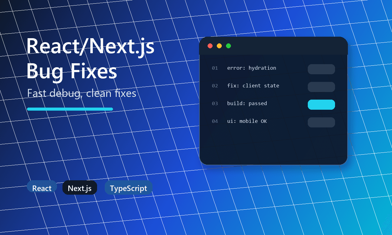Click line number 02
Viewport: 392px width, 235px height.
215,86
